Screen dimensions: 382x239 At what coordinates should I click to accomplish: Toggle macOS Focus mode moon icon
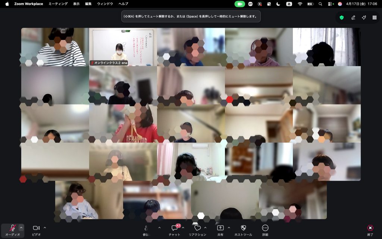[x=278, y=4]
